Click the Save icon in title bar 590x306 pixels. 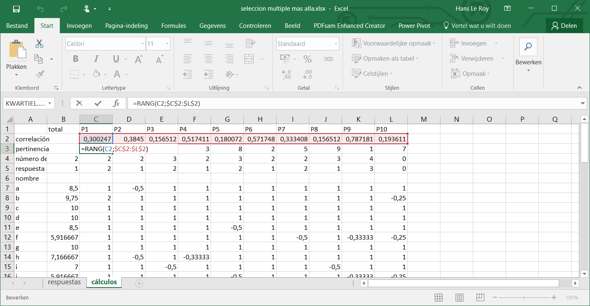click(x=16, y=9)
